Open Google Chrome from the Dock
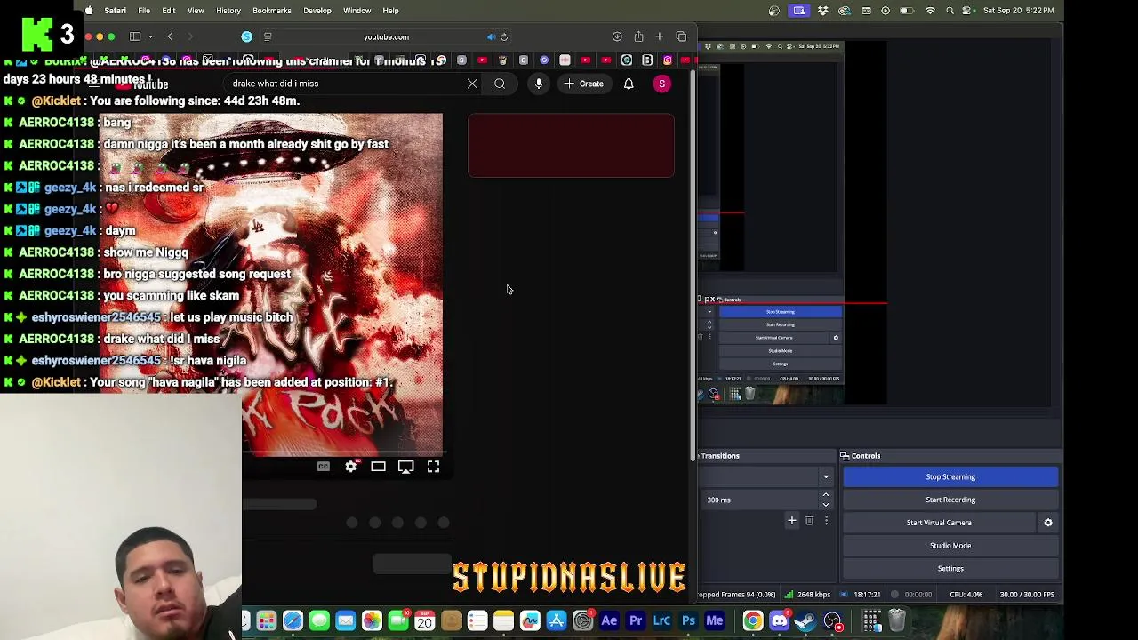The image size is (1138, 640). point(753,620)
